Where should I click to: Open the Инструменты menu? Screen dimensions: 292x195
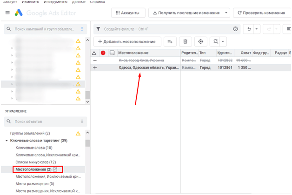[55, 2]
